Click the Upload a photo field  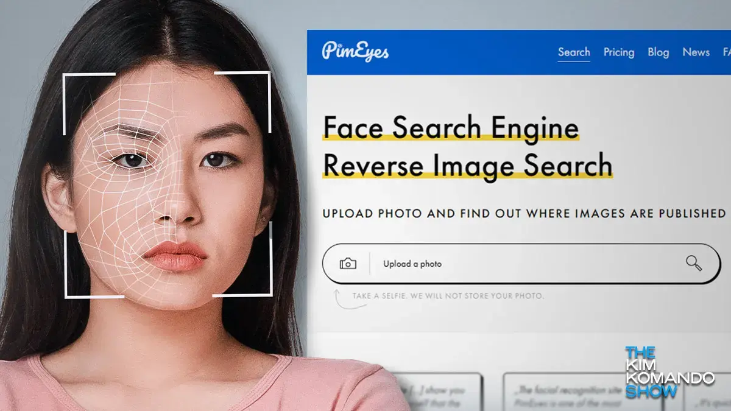pos(518,264)
